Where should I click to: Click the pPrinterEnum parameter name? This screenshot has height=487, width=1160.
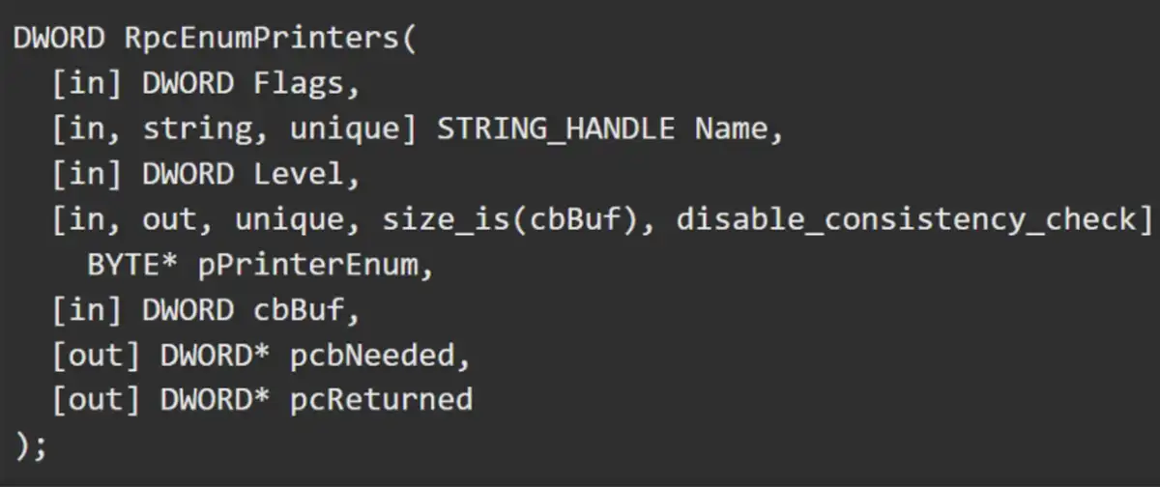307,266
